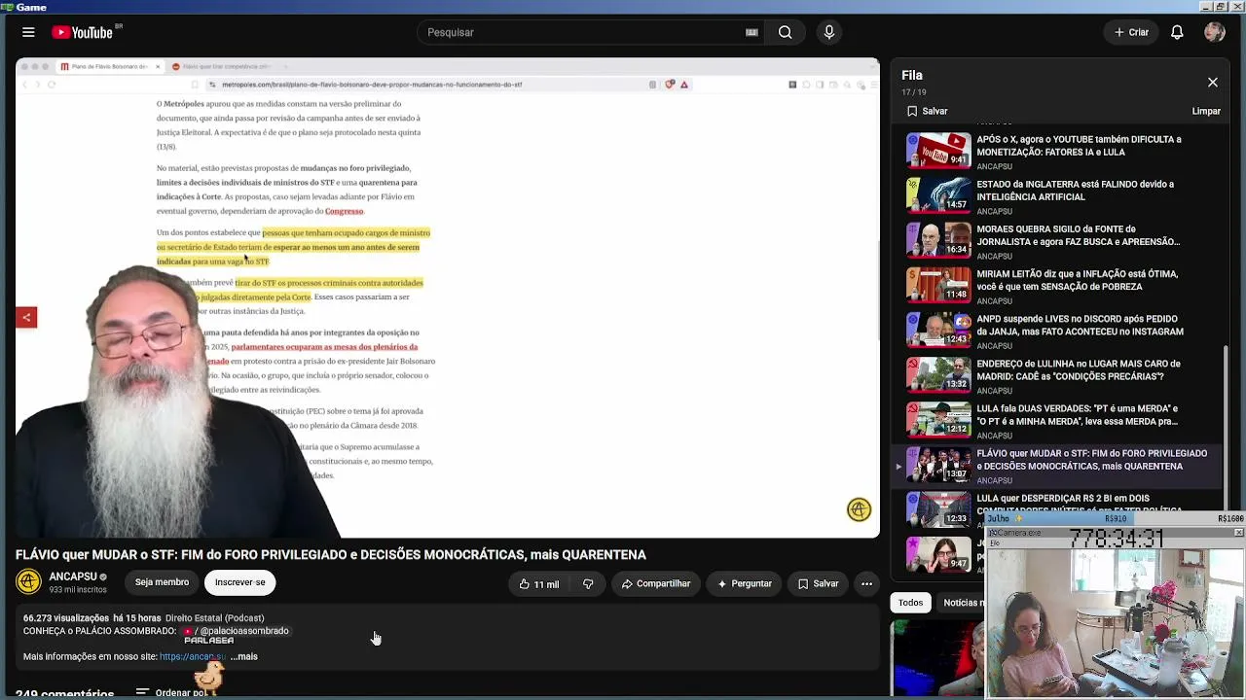Click the video title text under player
The width and height of the screenshot is (1246, 700).
coord(331,554)
